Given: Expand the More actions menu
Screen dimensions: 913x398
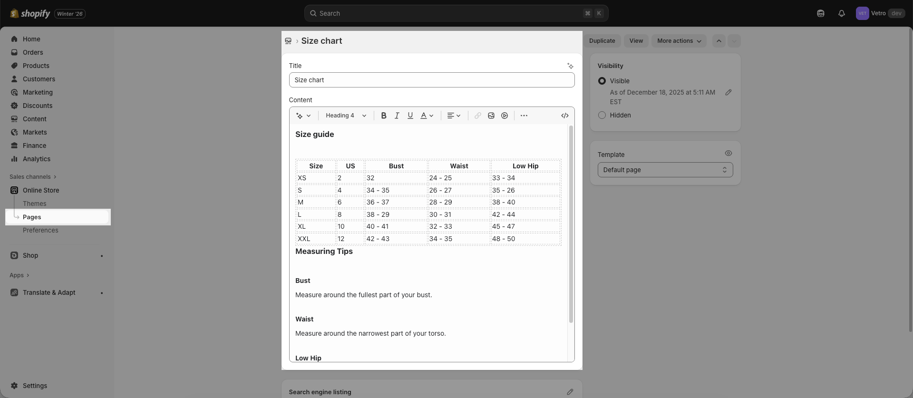Looking at the screenshot, I should (679, 41).
